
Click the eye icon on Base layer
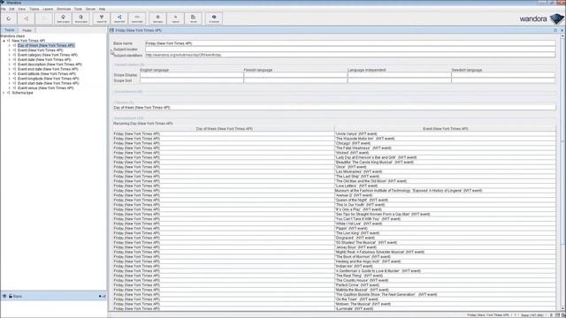4,296
